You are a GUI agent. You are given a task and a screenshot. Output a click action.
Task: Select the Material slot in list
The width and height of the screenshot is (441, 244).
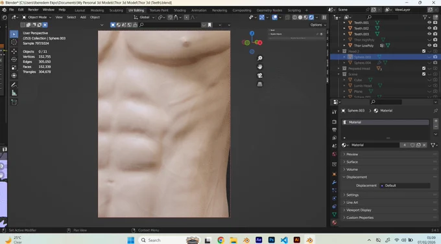point(385,122)
